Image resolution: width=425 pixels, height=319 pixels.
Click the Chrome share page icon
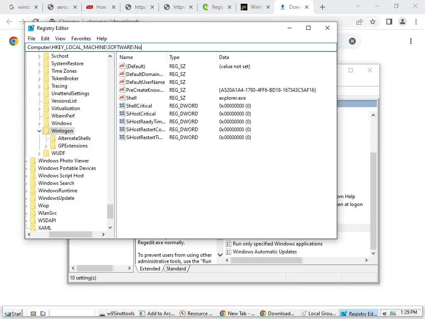click(359, 22)
